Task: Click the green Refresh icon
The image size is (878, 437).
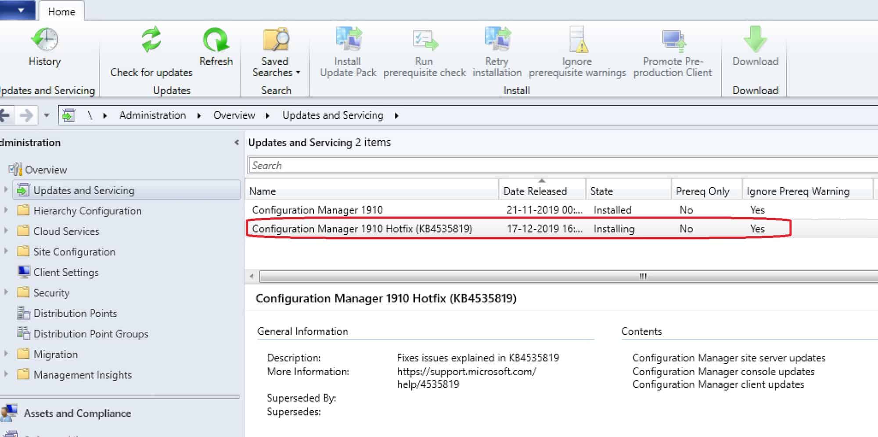Action: [216, 39]
